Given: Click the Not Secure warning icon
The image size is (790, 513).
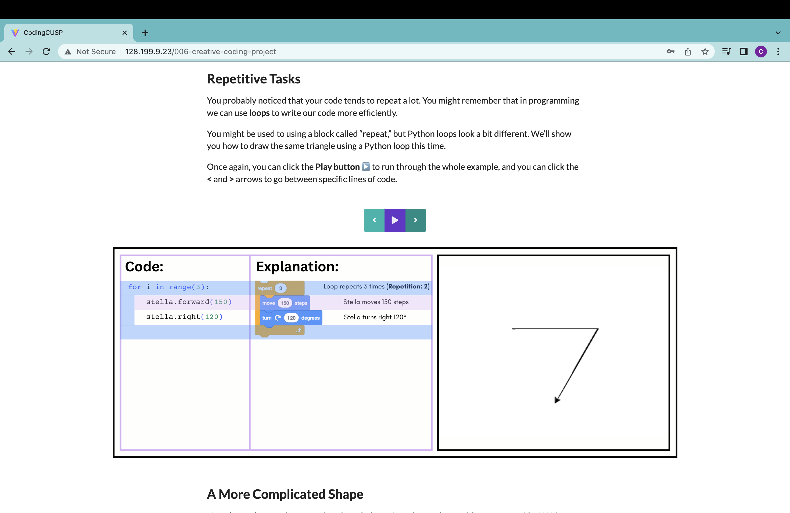Looking at the screenshot, I should [68, 52].
